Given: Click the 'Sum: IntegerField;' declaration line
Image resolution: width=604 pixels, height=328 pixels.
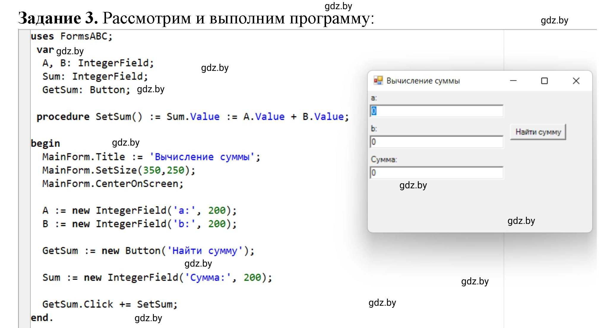Looking at the screenshot, I should pyautogui.click(x=95, y=77).
